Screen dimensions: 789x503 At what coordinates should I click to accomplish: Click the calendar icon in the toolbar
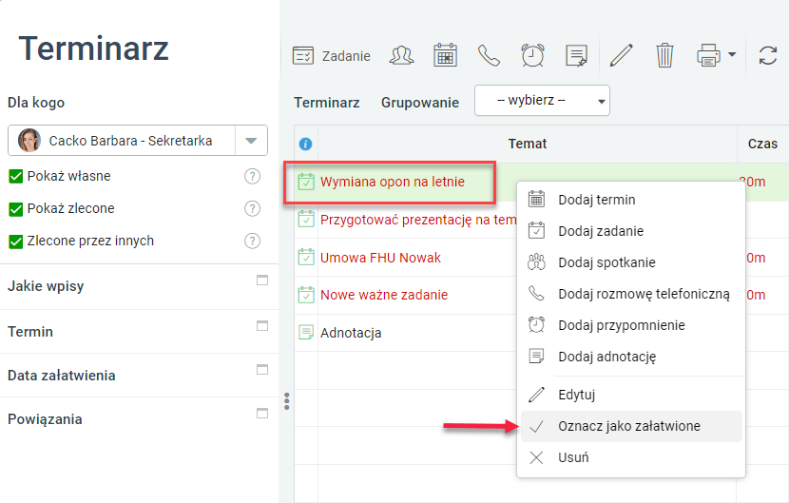pos(445,55)
